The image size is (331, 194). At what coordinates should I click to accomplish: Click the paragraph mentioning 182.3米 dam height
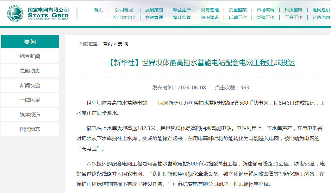[199, 138]
